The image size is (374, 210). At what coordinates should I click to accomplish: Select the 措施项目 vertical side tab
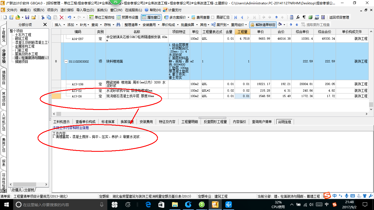4,77
